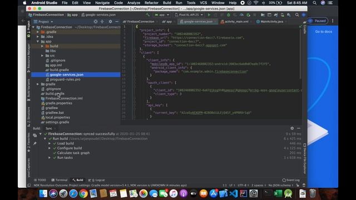Open Visual Studio Code from the Dock
The width and height of the screenshot is (356, 200).
[234, 193]
